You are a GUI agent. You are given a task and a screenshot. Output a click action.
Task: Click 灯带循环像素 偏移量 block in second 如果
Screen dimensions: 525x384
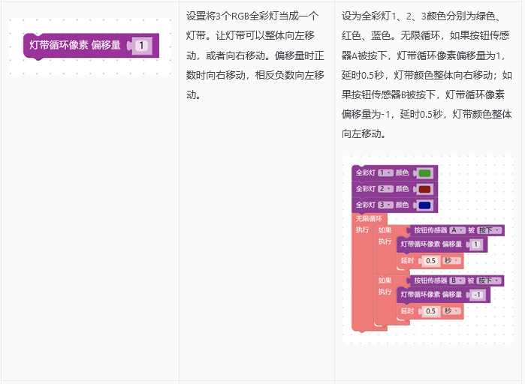click(444, 295)
